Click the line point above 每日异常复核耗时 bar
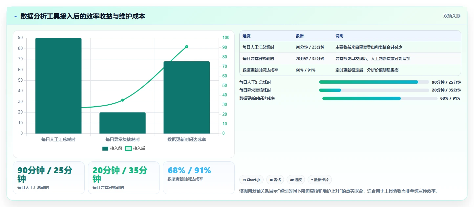 [122, 100]
